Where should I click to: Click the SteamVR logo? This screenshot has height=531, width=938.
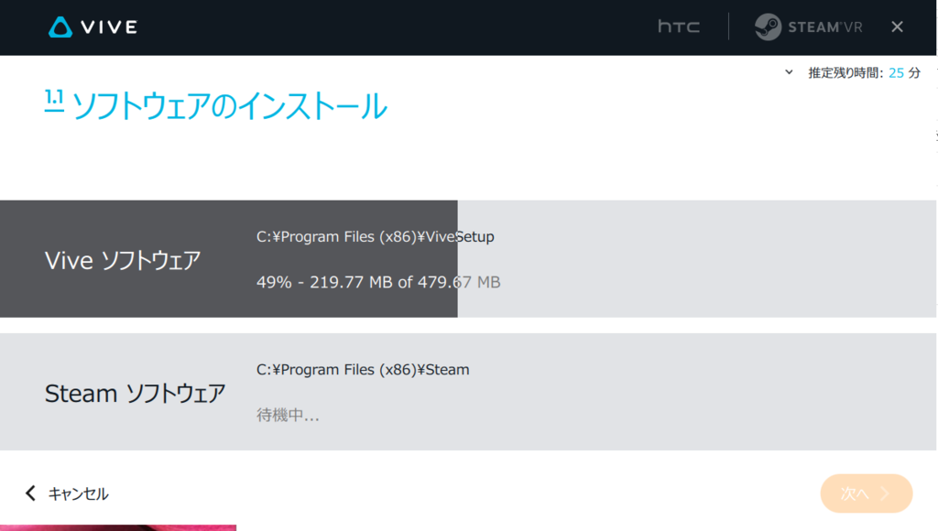808,27
